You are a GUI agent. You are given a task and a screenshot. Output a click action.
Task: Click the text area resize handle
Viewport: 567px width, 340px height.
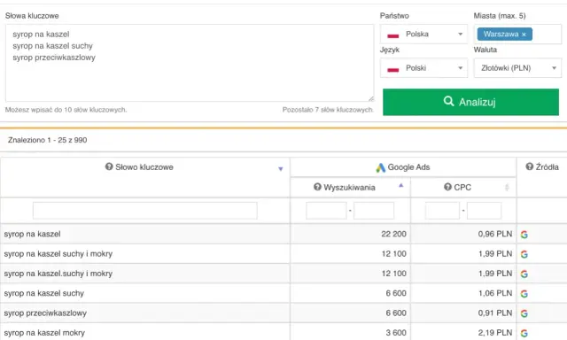pos(371,98)
